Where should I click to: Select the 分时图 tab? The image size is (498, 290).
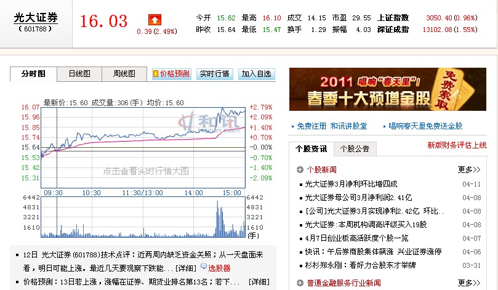(x=34, y=74)
